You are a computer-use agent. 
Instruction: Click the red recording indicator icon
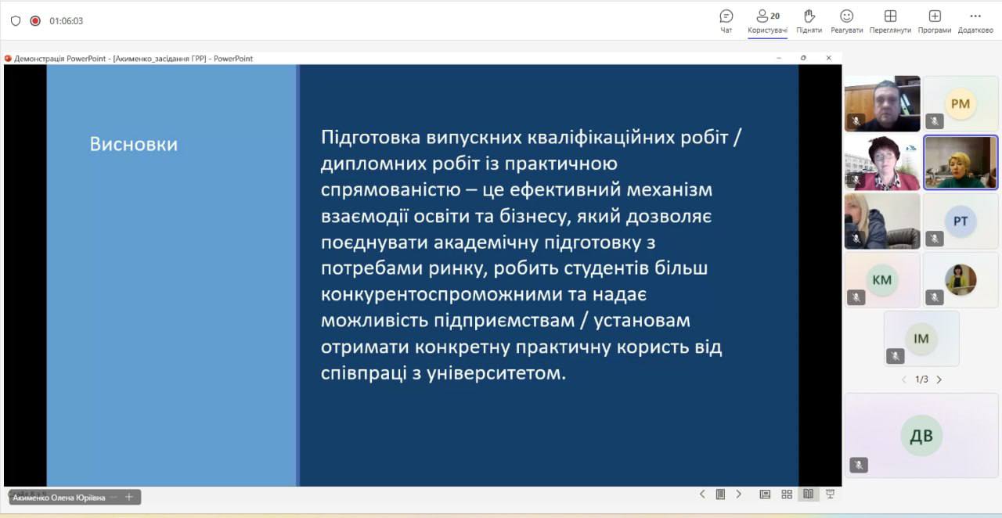click(35, 21)
